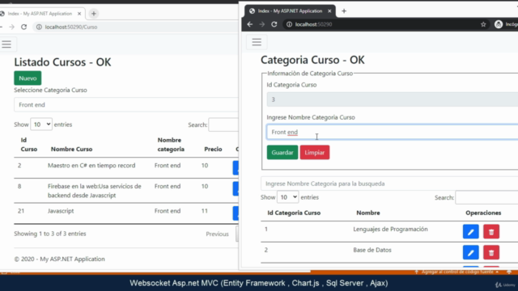
Task: Reload page in left browser window
Action: pos(23,27)
